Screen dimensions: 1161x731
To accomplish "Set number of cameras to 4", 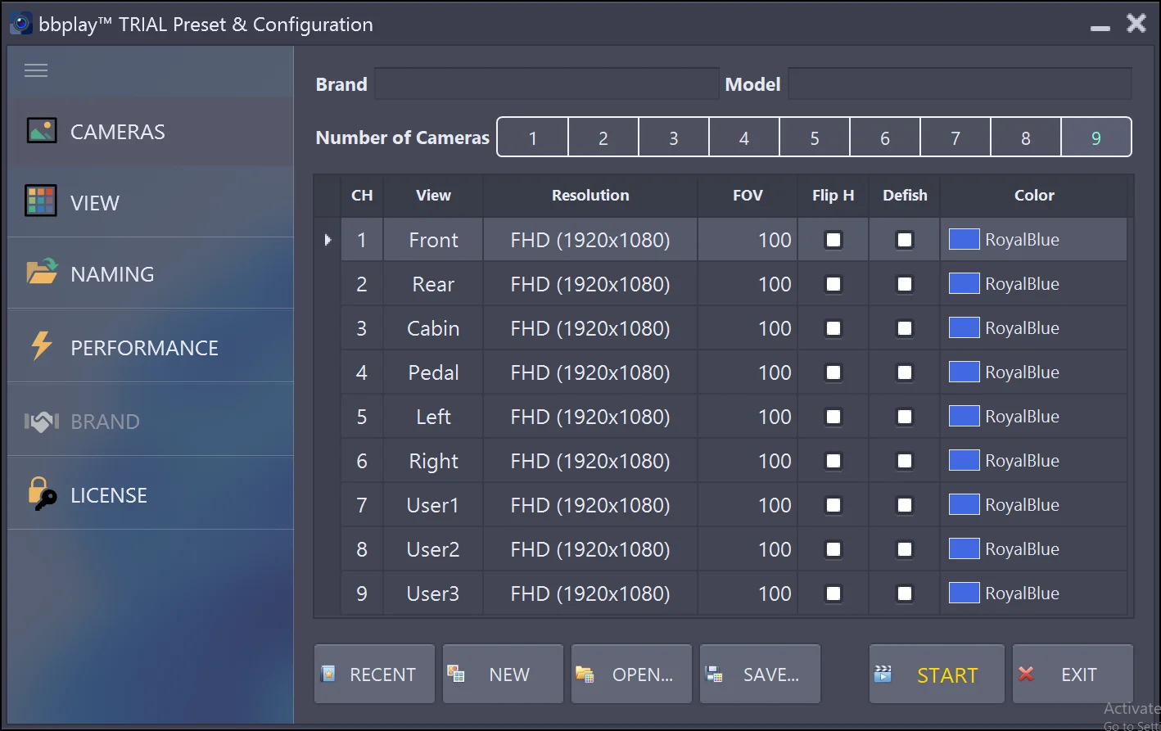I will tap(743, 138).
